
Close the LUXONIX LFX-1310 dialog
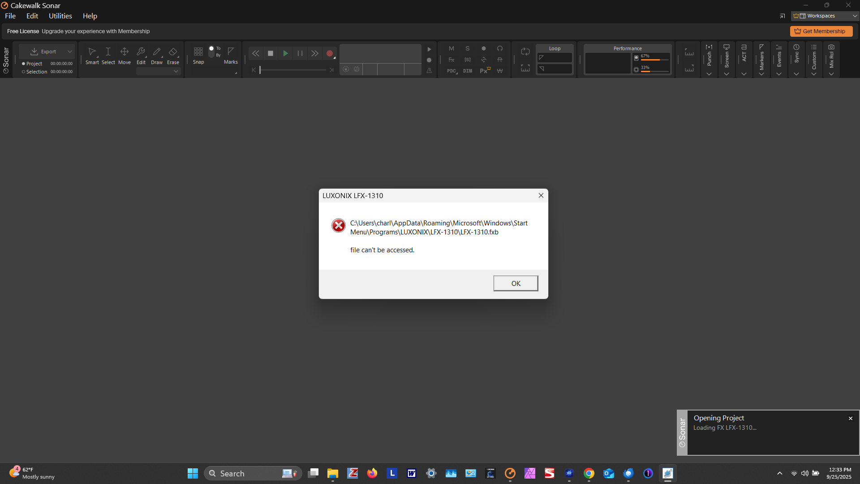click(541, 195)
